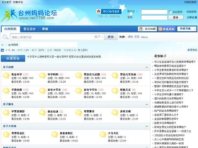198x148 pixels.
Task: Click the bubble icon for 婴幼儿常见病
Action: pos(115,76)
